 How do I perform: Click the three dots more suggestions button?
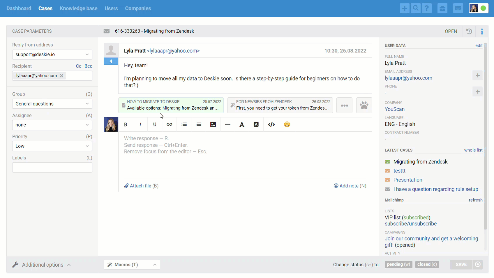[x=345, y=105]
